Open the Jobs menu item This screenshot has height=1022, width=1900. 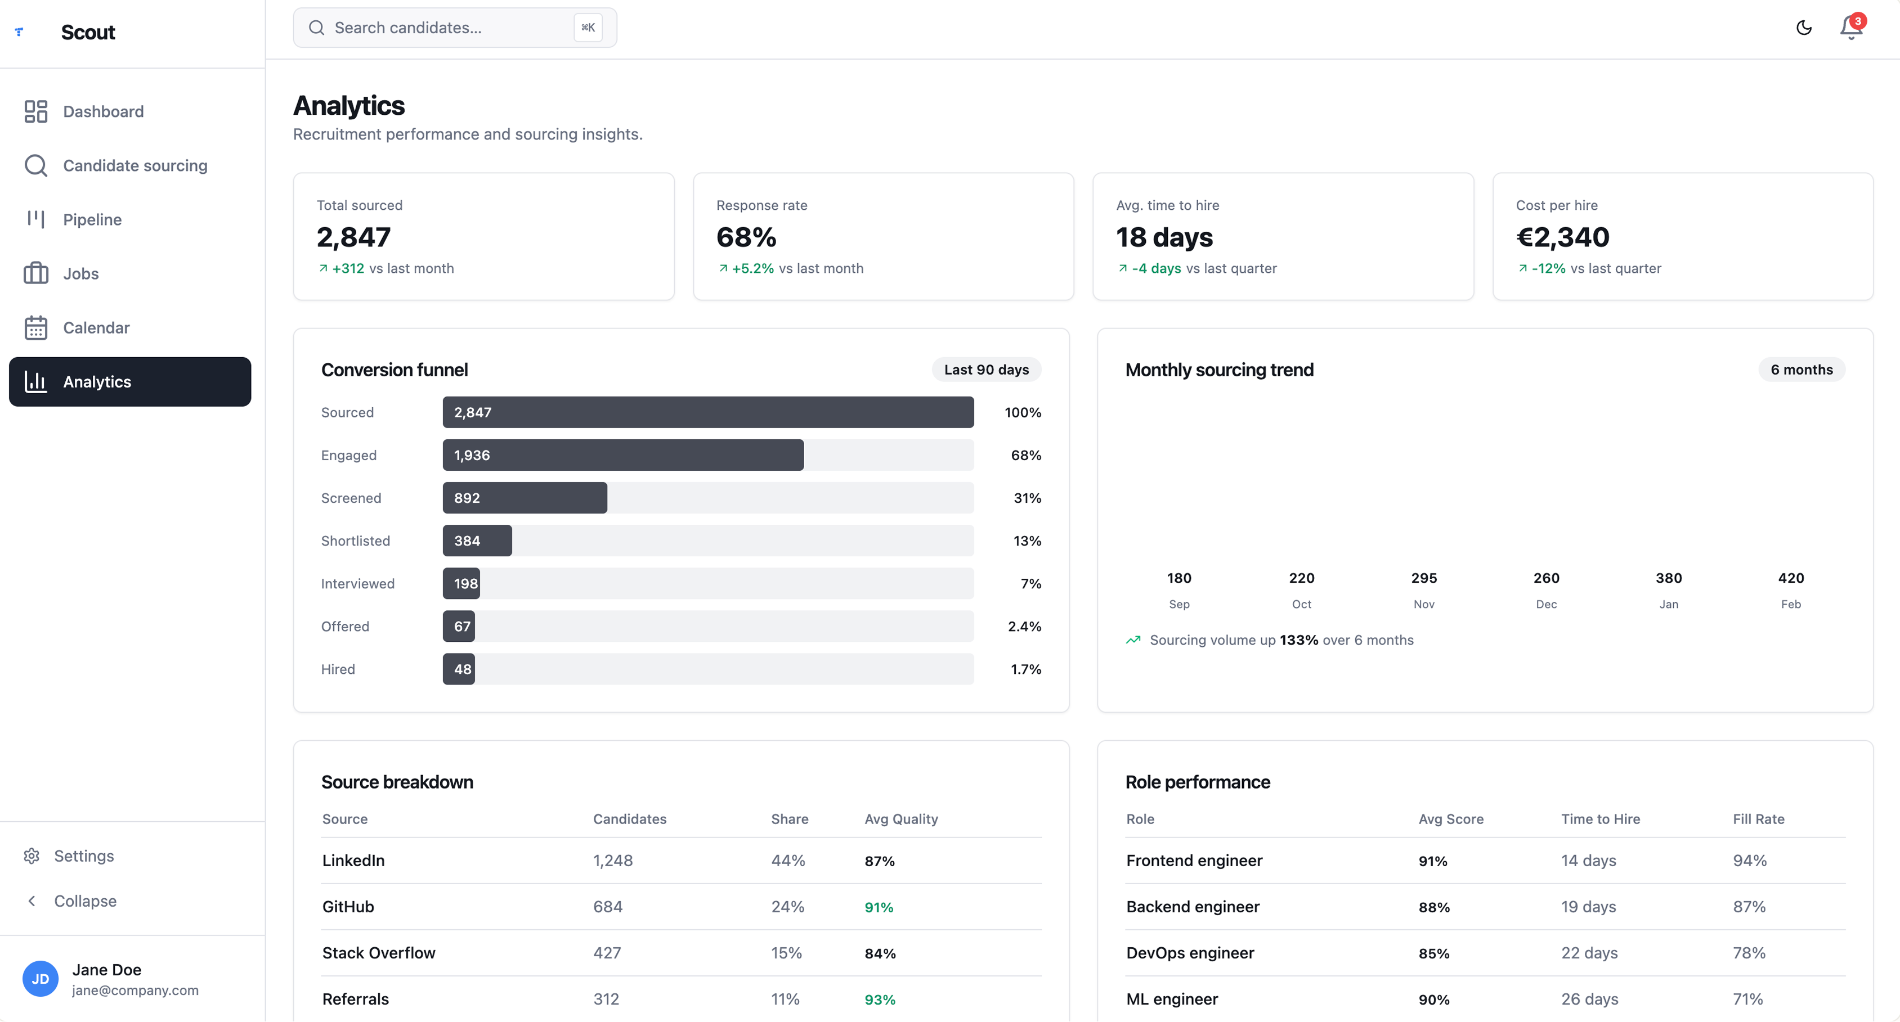pyautogui.click(x=80, y=273)
